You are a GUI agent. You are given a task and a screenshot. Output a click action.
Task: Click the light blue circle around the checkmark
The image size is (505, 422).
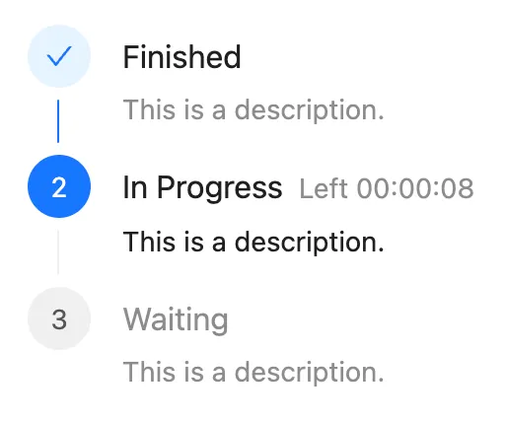59,56
